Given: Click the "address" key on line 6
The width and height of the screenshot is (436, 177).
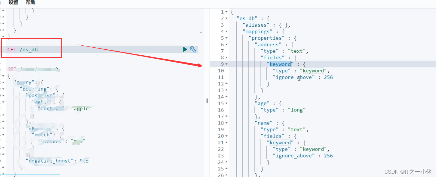Looking at the screenshot, I should click(268, 45).
